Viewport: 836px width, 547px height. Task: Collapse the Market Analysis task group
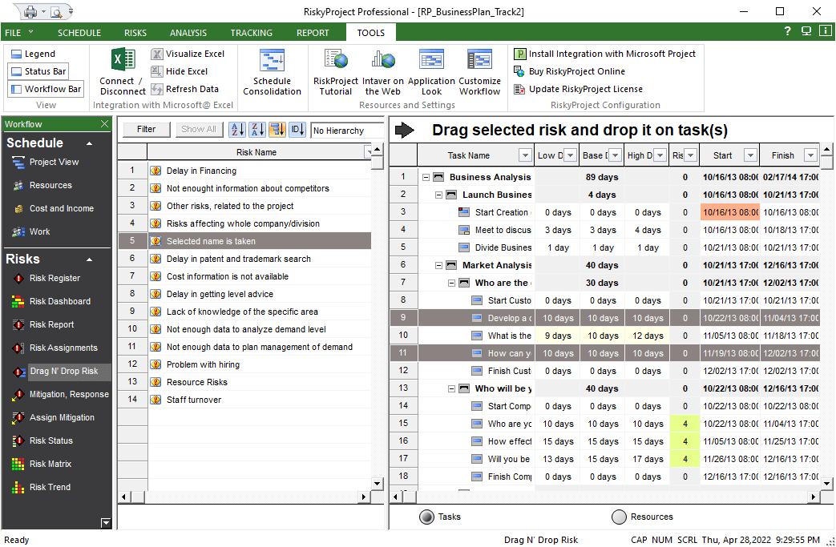[439, 265]
